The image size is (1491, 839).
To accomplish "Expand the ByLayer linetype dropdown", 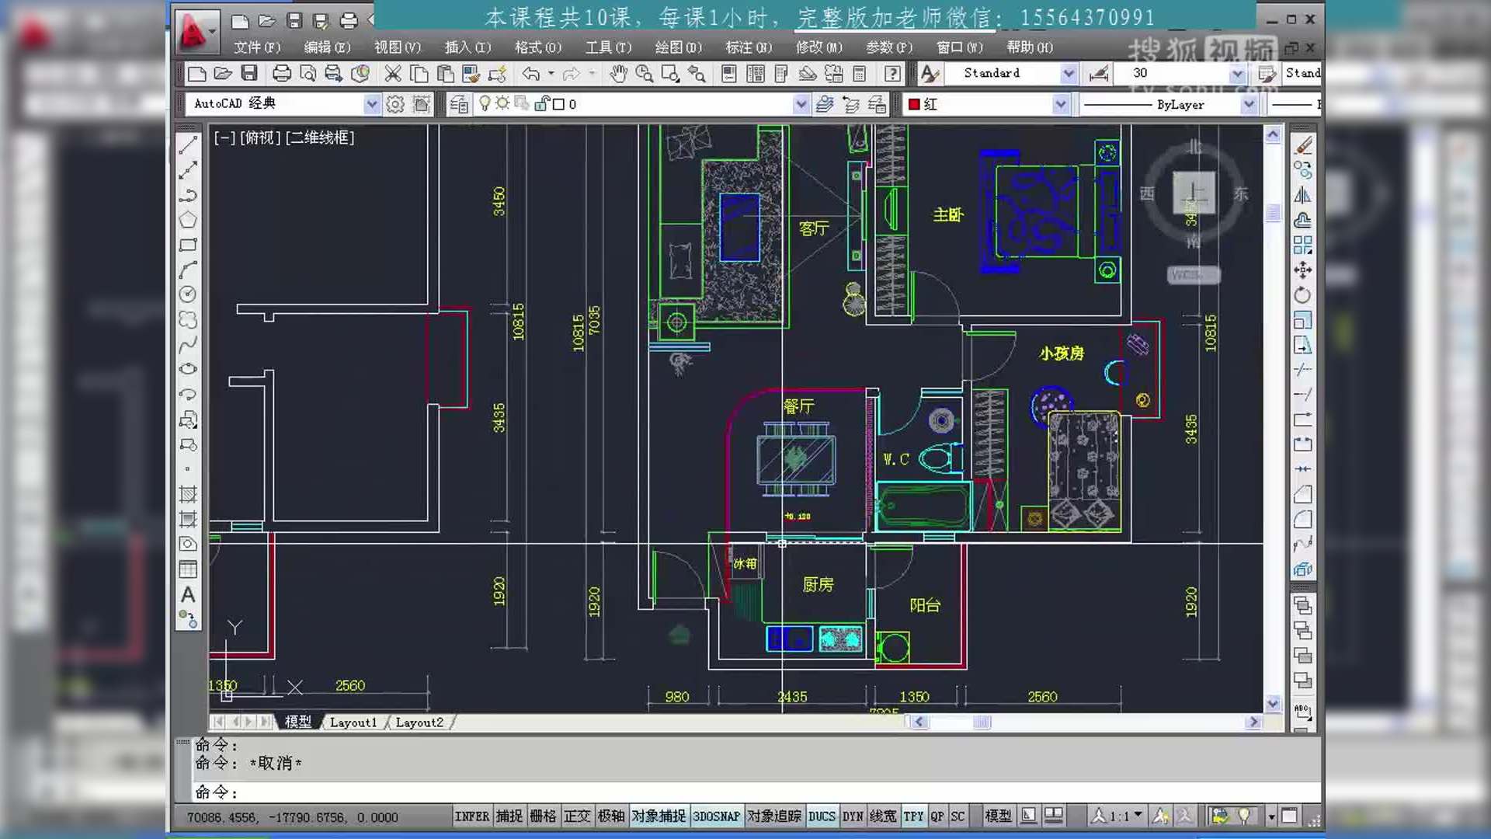I will click(1249, 104).
